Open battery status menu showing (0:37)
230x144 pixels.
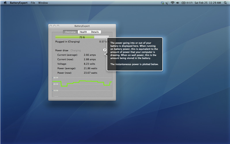[x=187, y=3]
